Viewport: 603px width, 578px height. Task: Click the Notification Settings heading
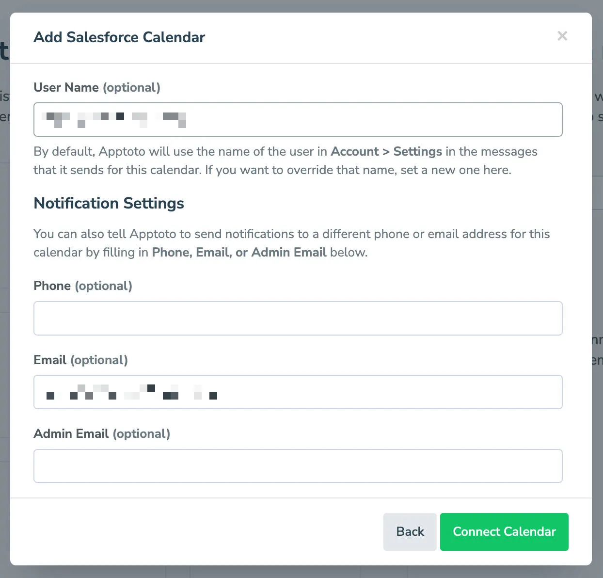tap(109, 203)
